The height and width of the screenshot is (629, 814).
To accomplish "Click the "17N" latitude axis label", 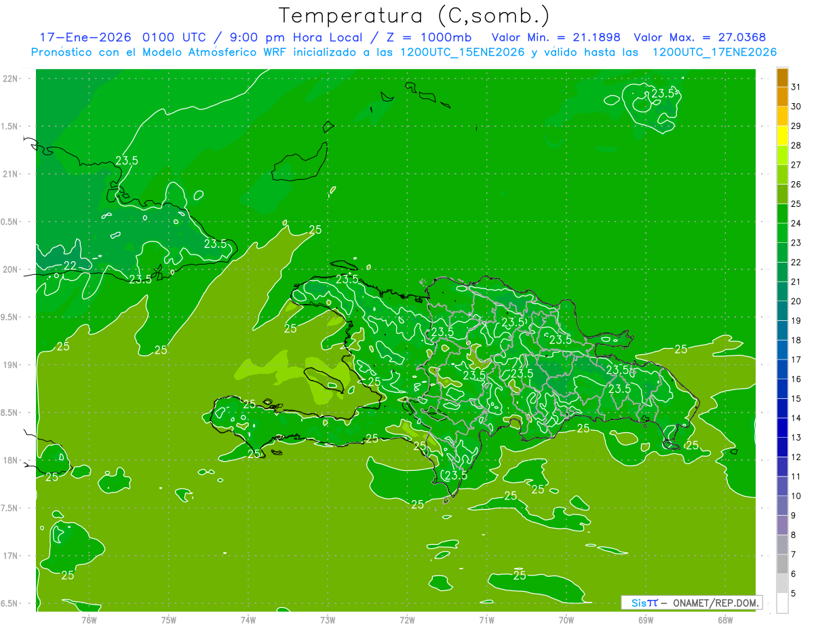I will (x=10, y=556).
